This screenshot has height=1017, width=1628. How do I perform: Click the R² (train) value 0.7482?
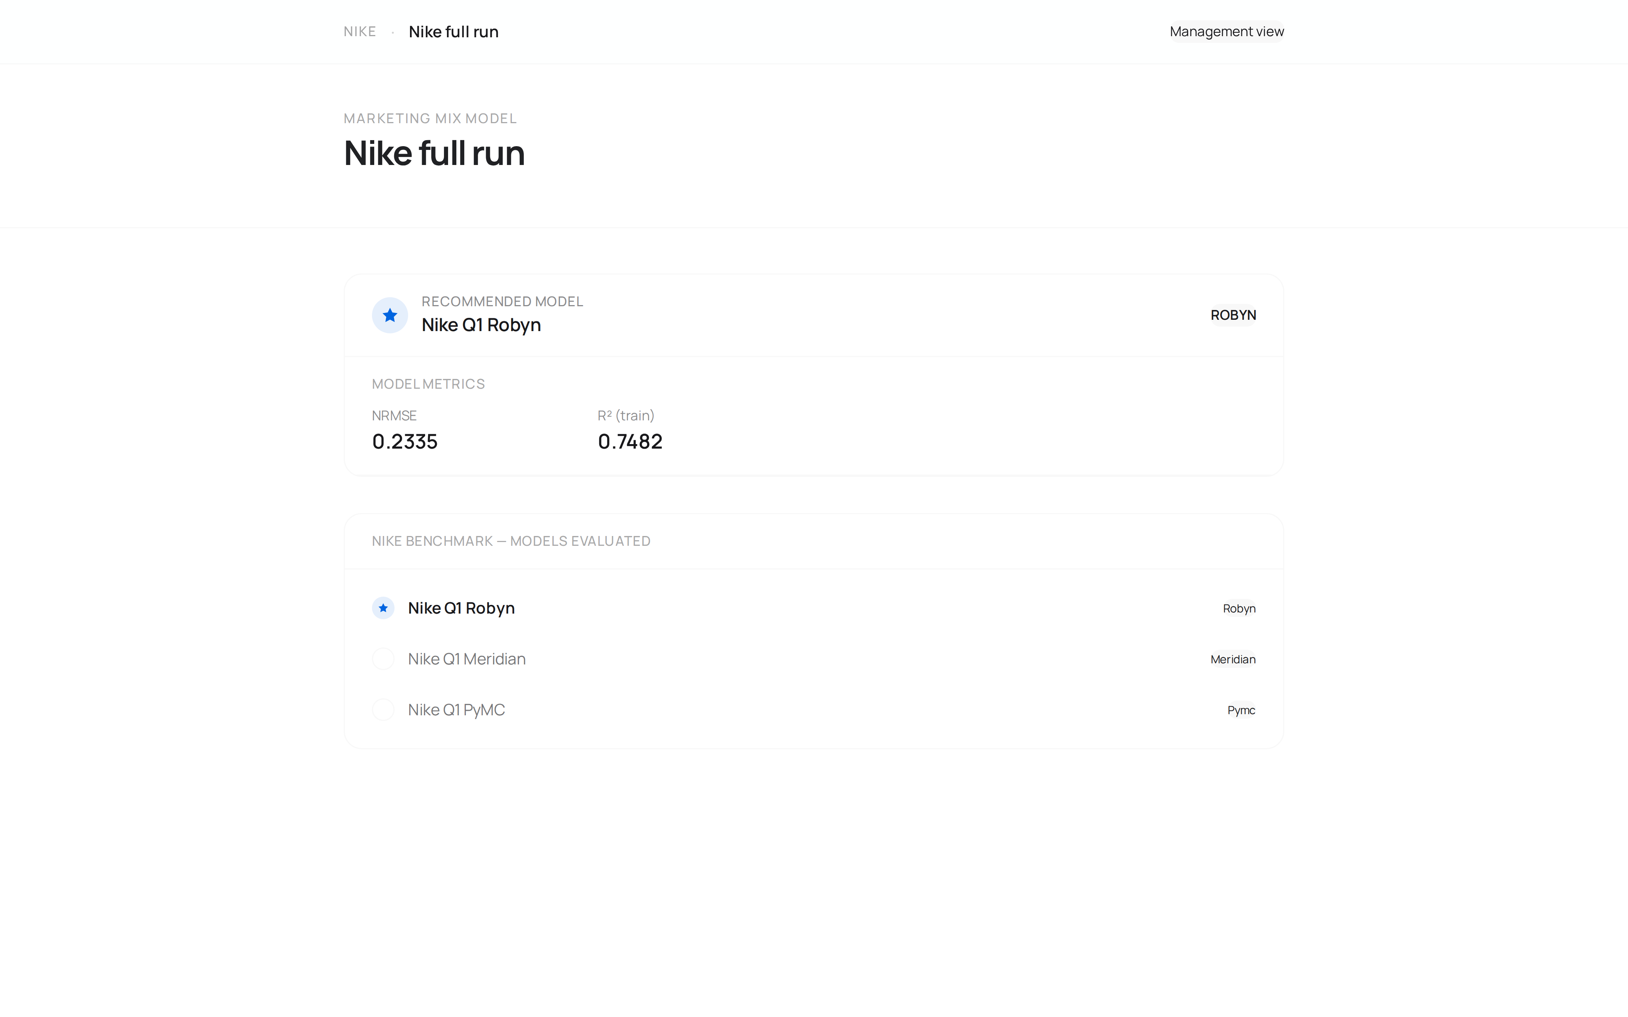630,441
